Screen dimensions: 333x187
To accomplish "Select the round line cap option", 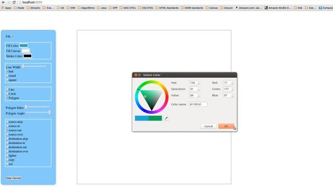I will [7, 75].
